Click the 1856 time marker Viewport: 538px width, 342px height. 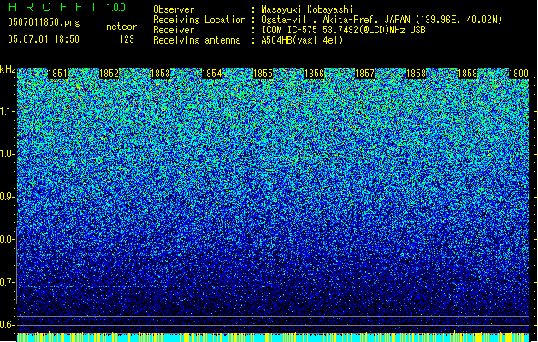tap(314, 74)
